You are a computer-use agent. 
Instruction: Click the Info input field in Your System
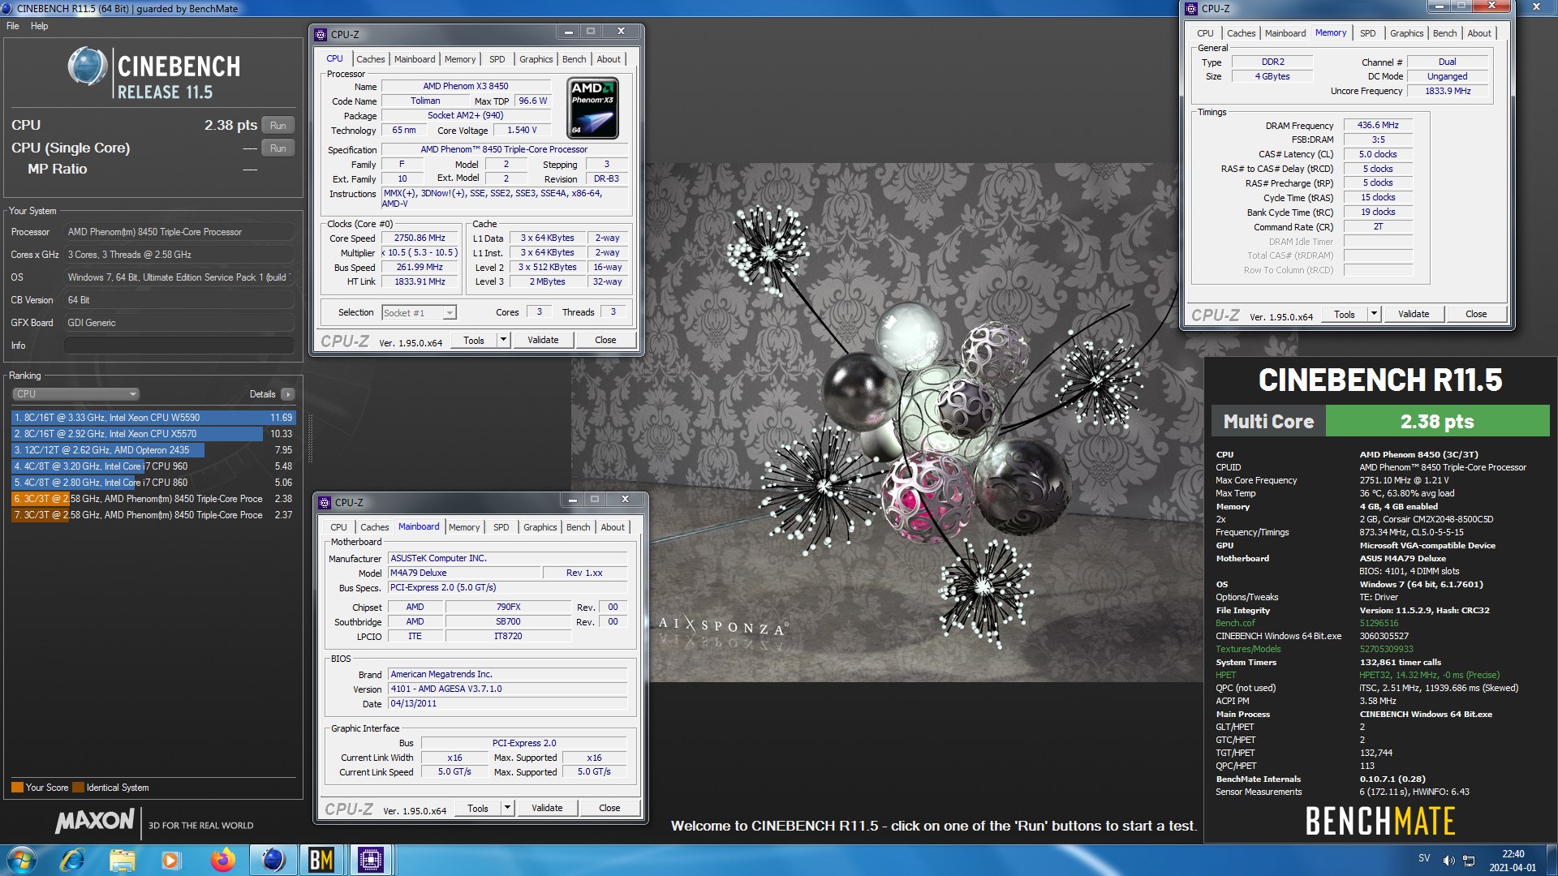179,346
